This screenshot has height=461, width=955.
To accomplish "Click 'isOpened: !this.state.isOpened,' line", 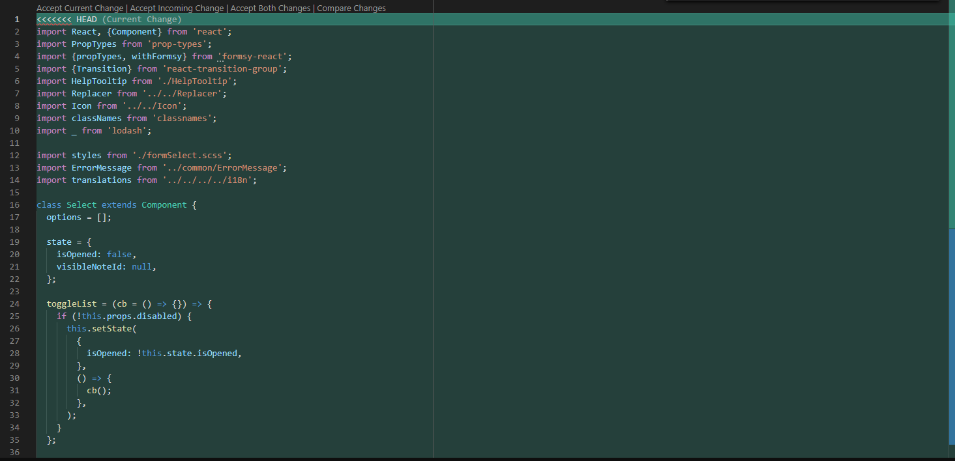I will tap(164, 354).
